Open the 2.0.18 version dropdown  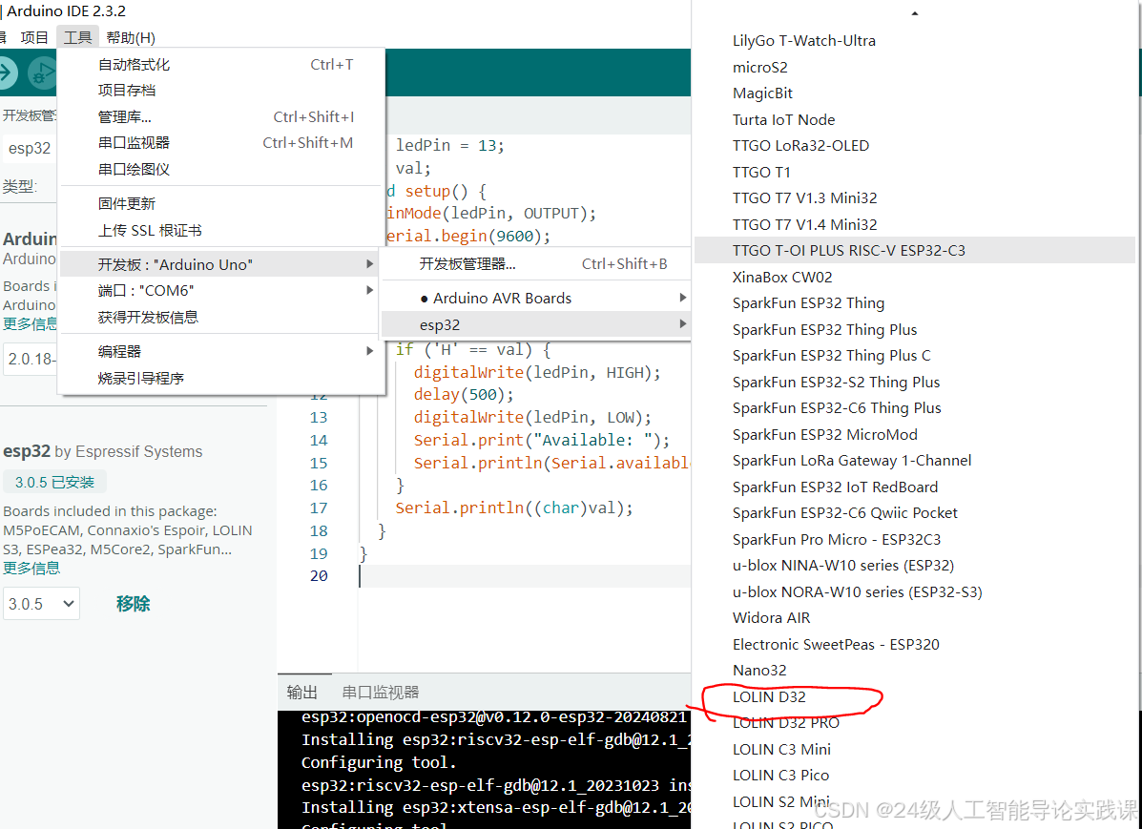coord(30,359)
